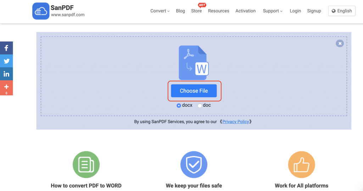This screenshot has width=363, height=191.
Task: Click the Signup link
Action: click(x=314, y=11)
